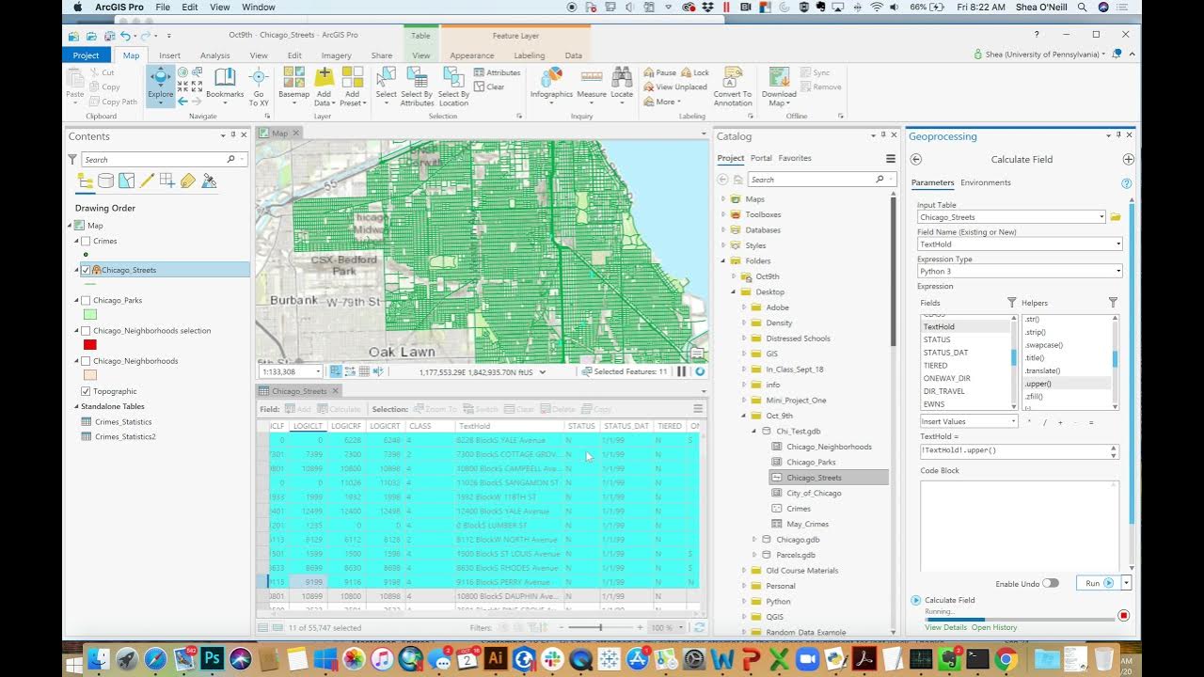Click the Attributes button in Selection group

coord(497,72)
